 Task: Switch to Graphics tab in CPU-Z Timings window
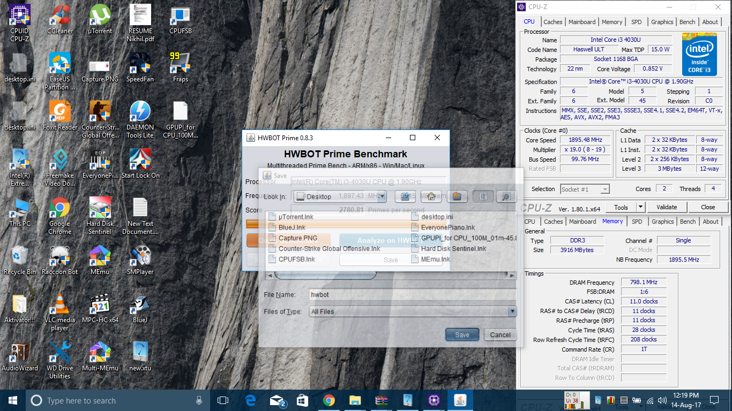click(662, 222)
